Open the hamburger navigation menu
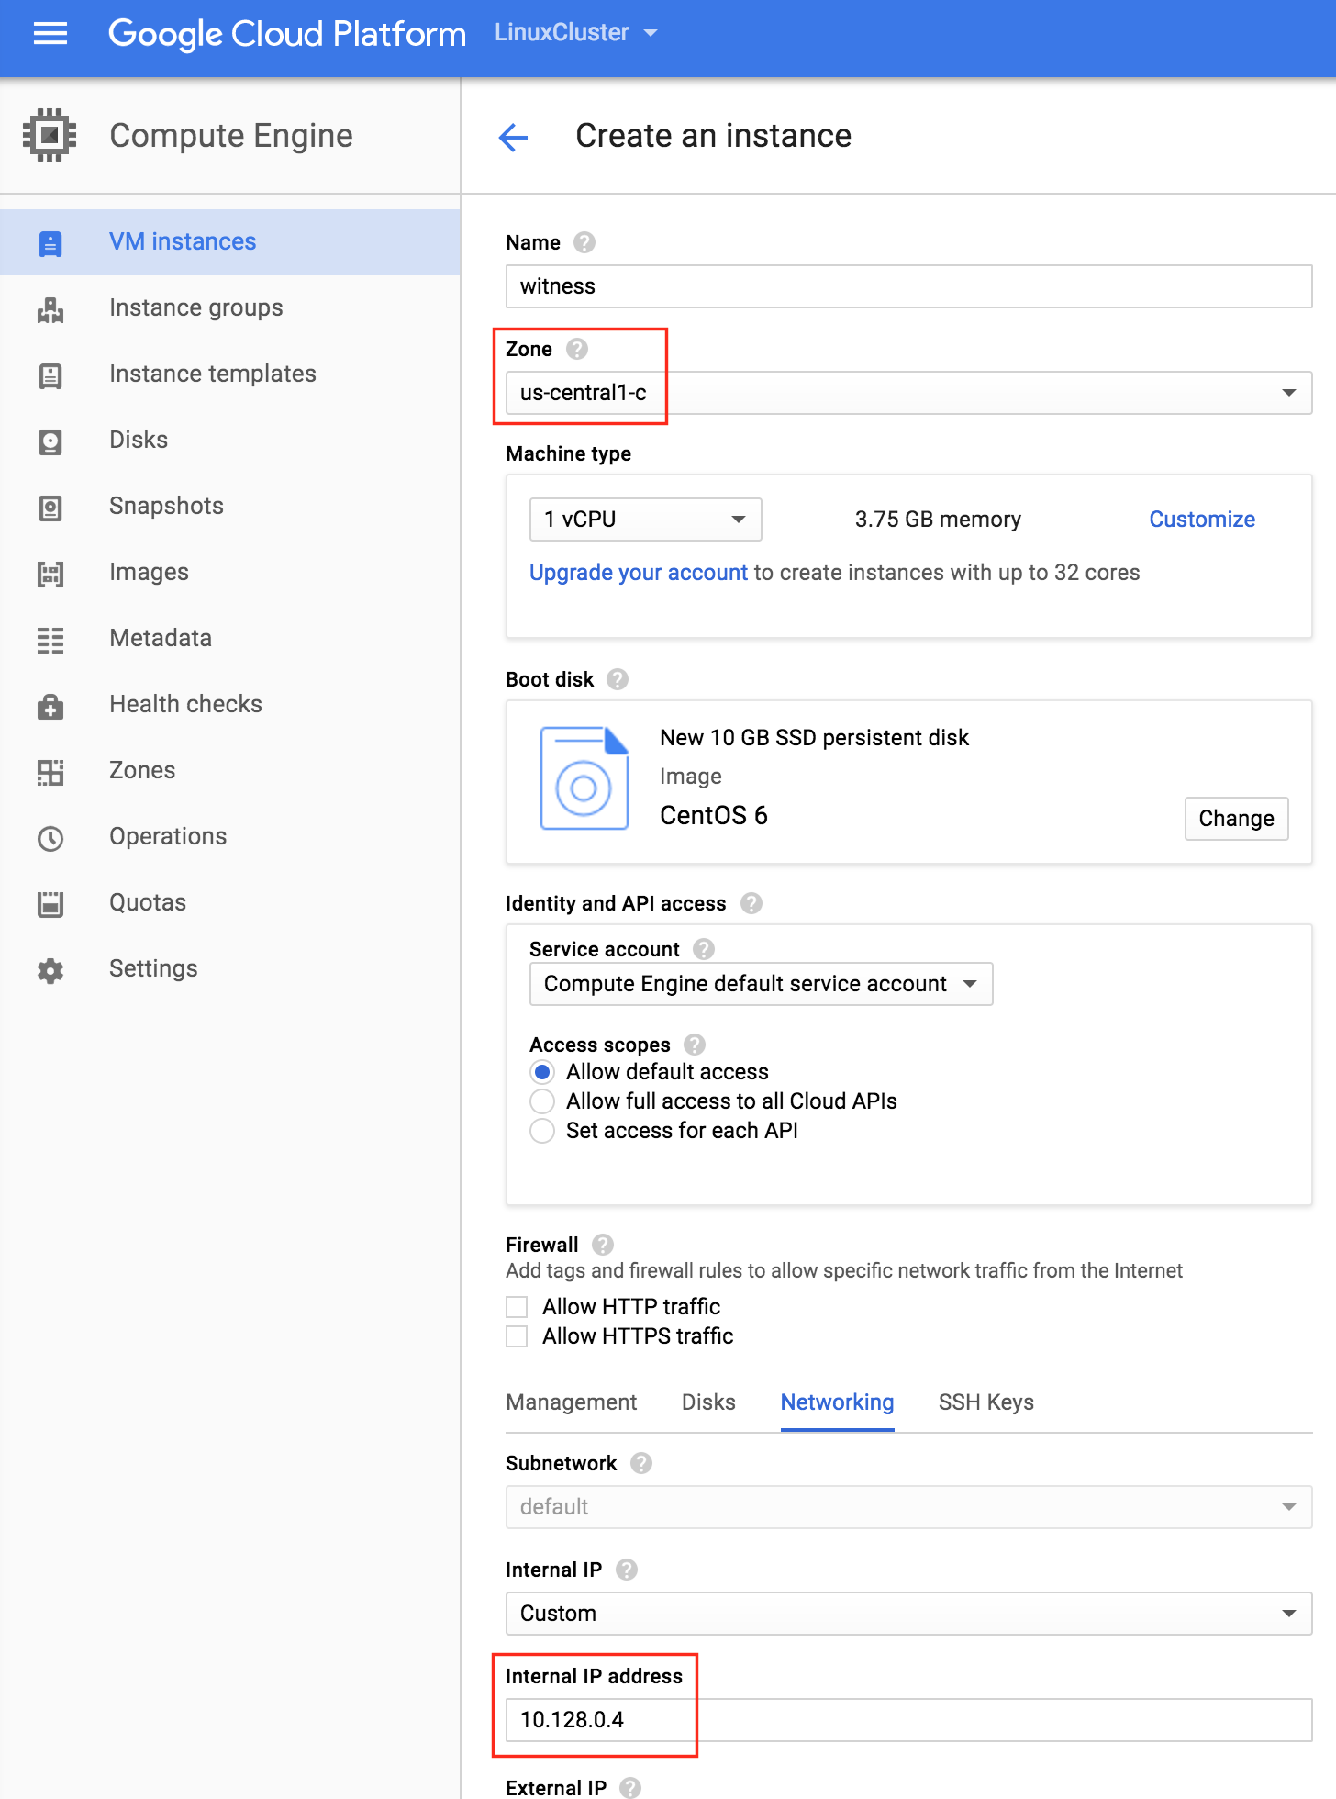The image size is (1336, 1799). click(x=50, y=34)
